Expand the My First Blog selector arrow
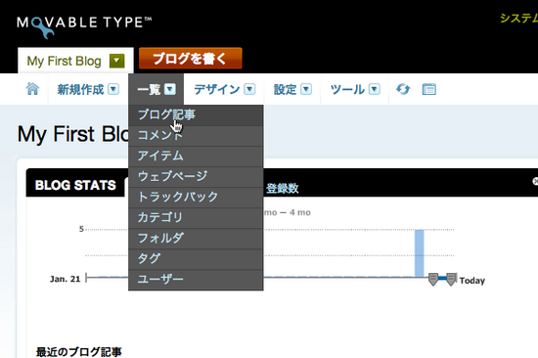This screenshot has width=538, height=358. tap(116, 61)
